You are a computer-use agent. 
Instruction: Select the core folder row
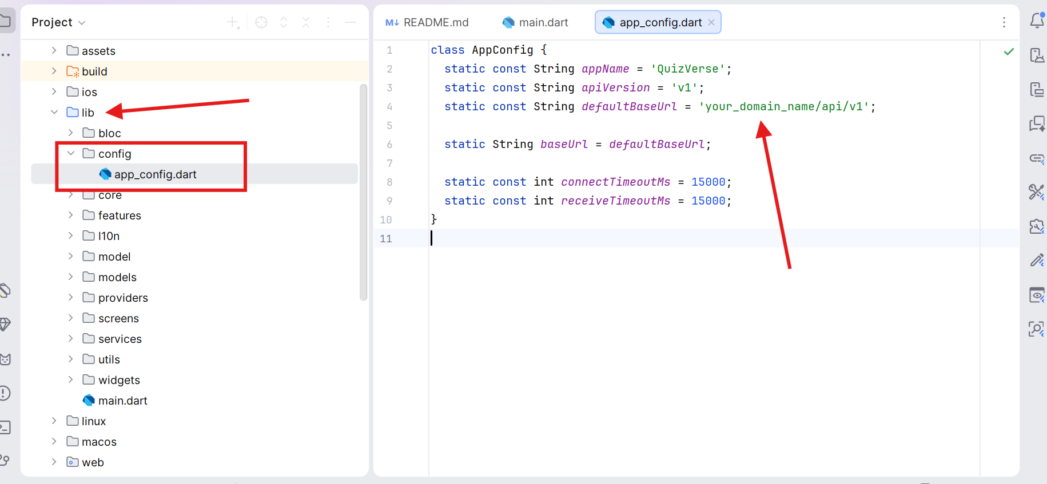194,195
